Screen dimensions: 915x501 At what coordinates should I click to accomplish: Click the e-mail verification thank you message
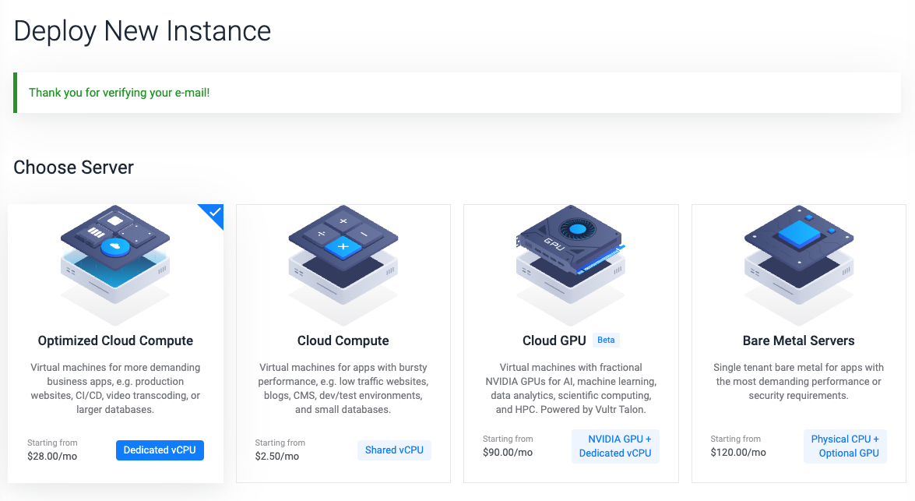(119, 93)
